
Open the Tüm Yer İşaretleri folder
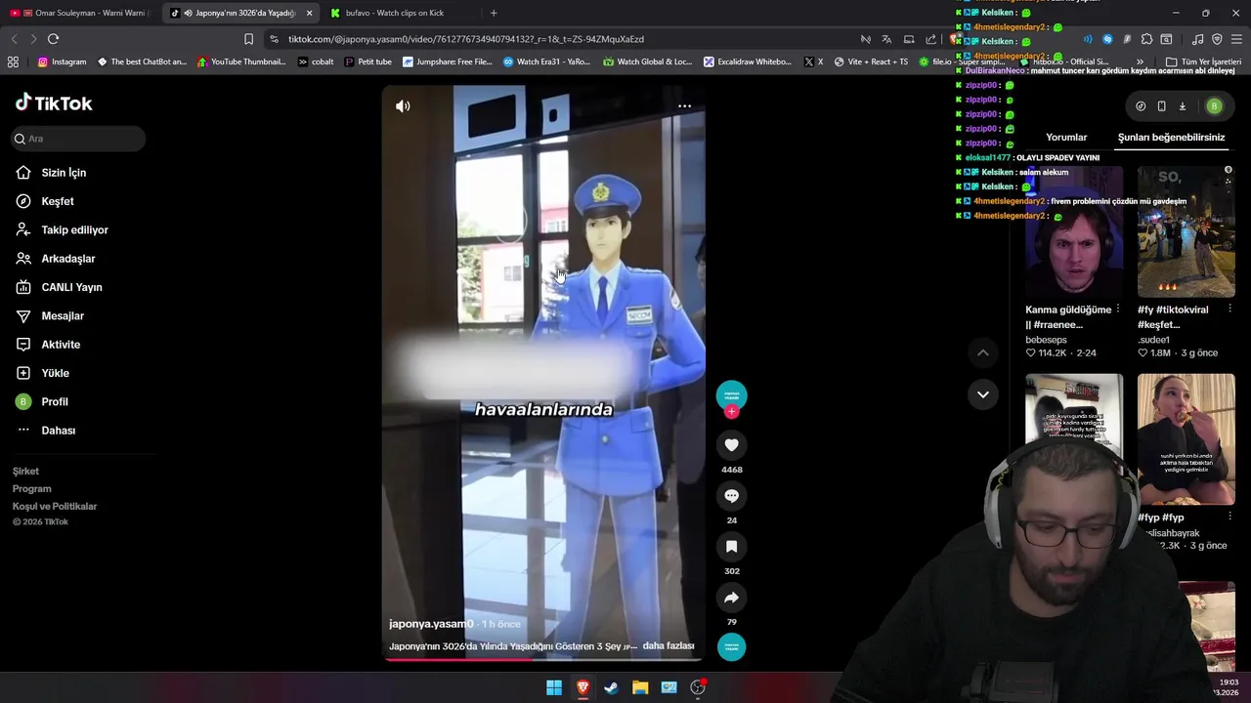pyautogui.click(x=1203, y=62)
